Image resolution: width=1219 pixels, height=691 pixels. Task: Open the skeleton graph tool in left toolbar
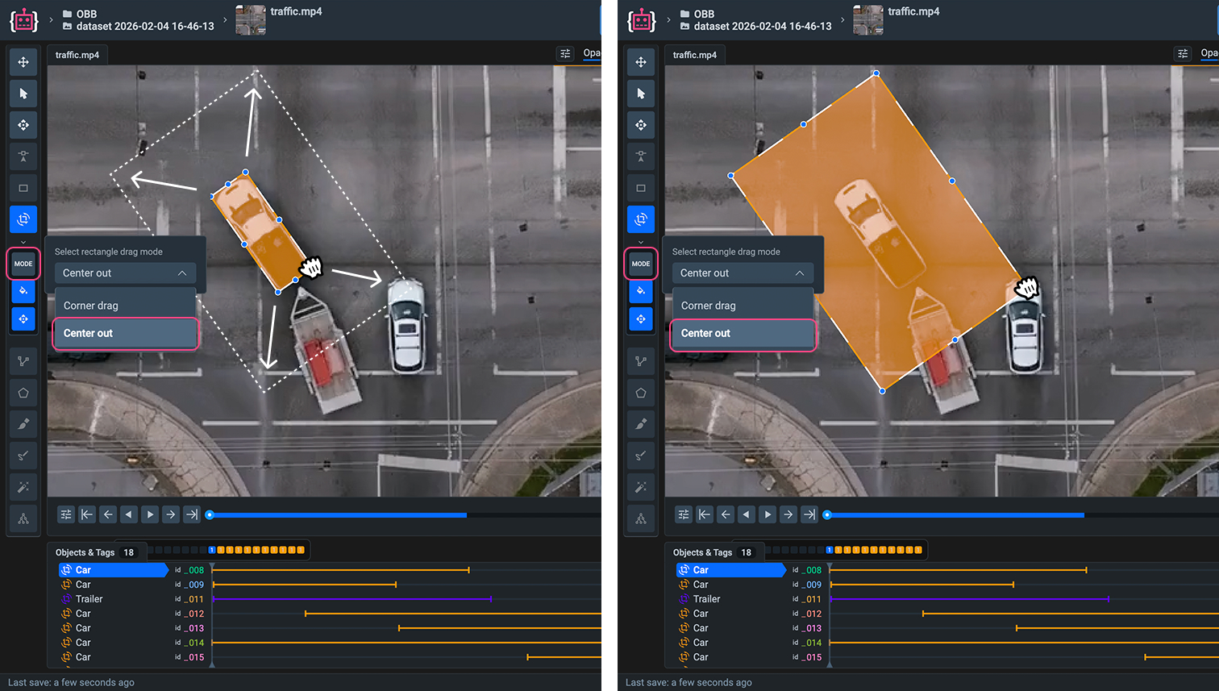23,518
